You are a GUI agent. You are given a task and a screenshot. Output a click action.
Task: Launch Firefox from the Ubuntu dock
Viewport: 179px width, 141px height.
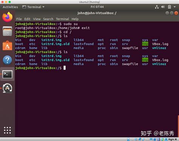click(x=8, y=17)
